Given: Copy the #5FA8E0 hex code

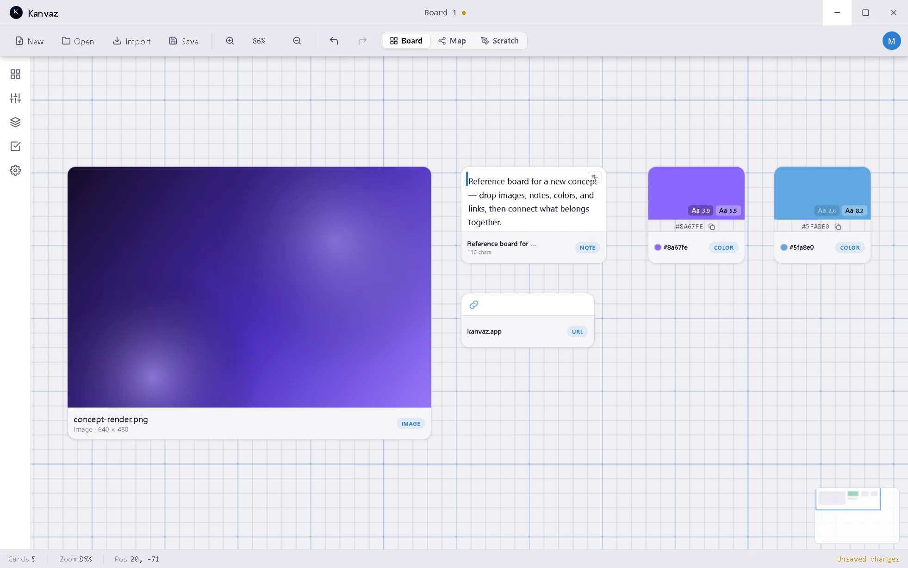Looking at the screenshot, I should [x=838, y=227].
